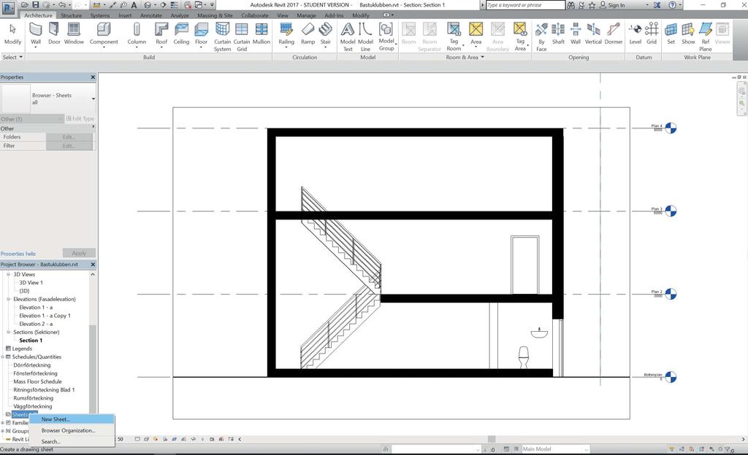Click the horizontal view scrollbar thumb
748x455 pixels.
click(492, 439)
